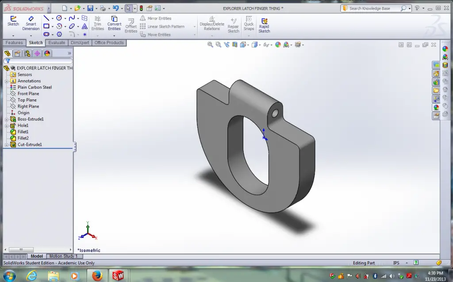Open File Explorer folder tab in task pane
The height and width of the screenshot is (282, 453).
pyautogui.click(x=436, y=90)
